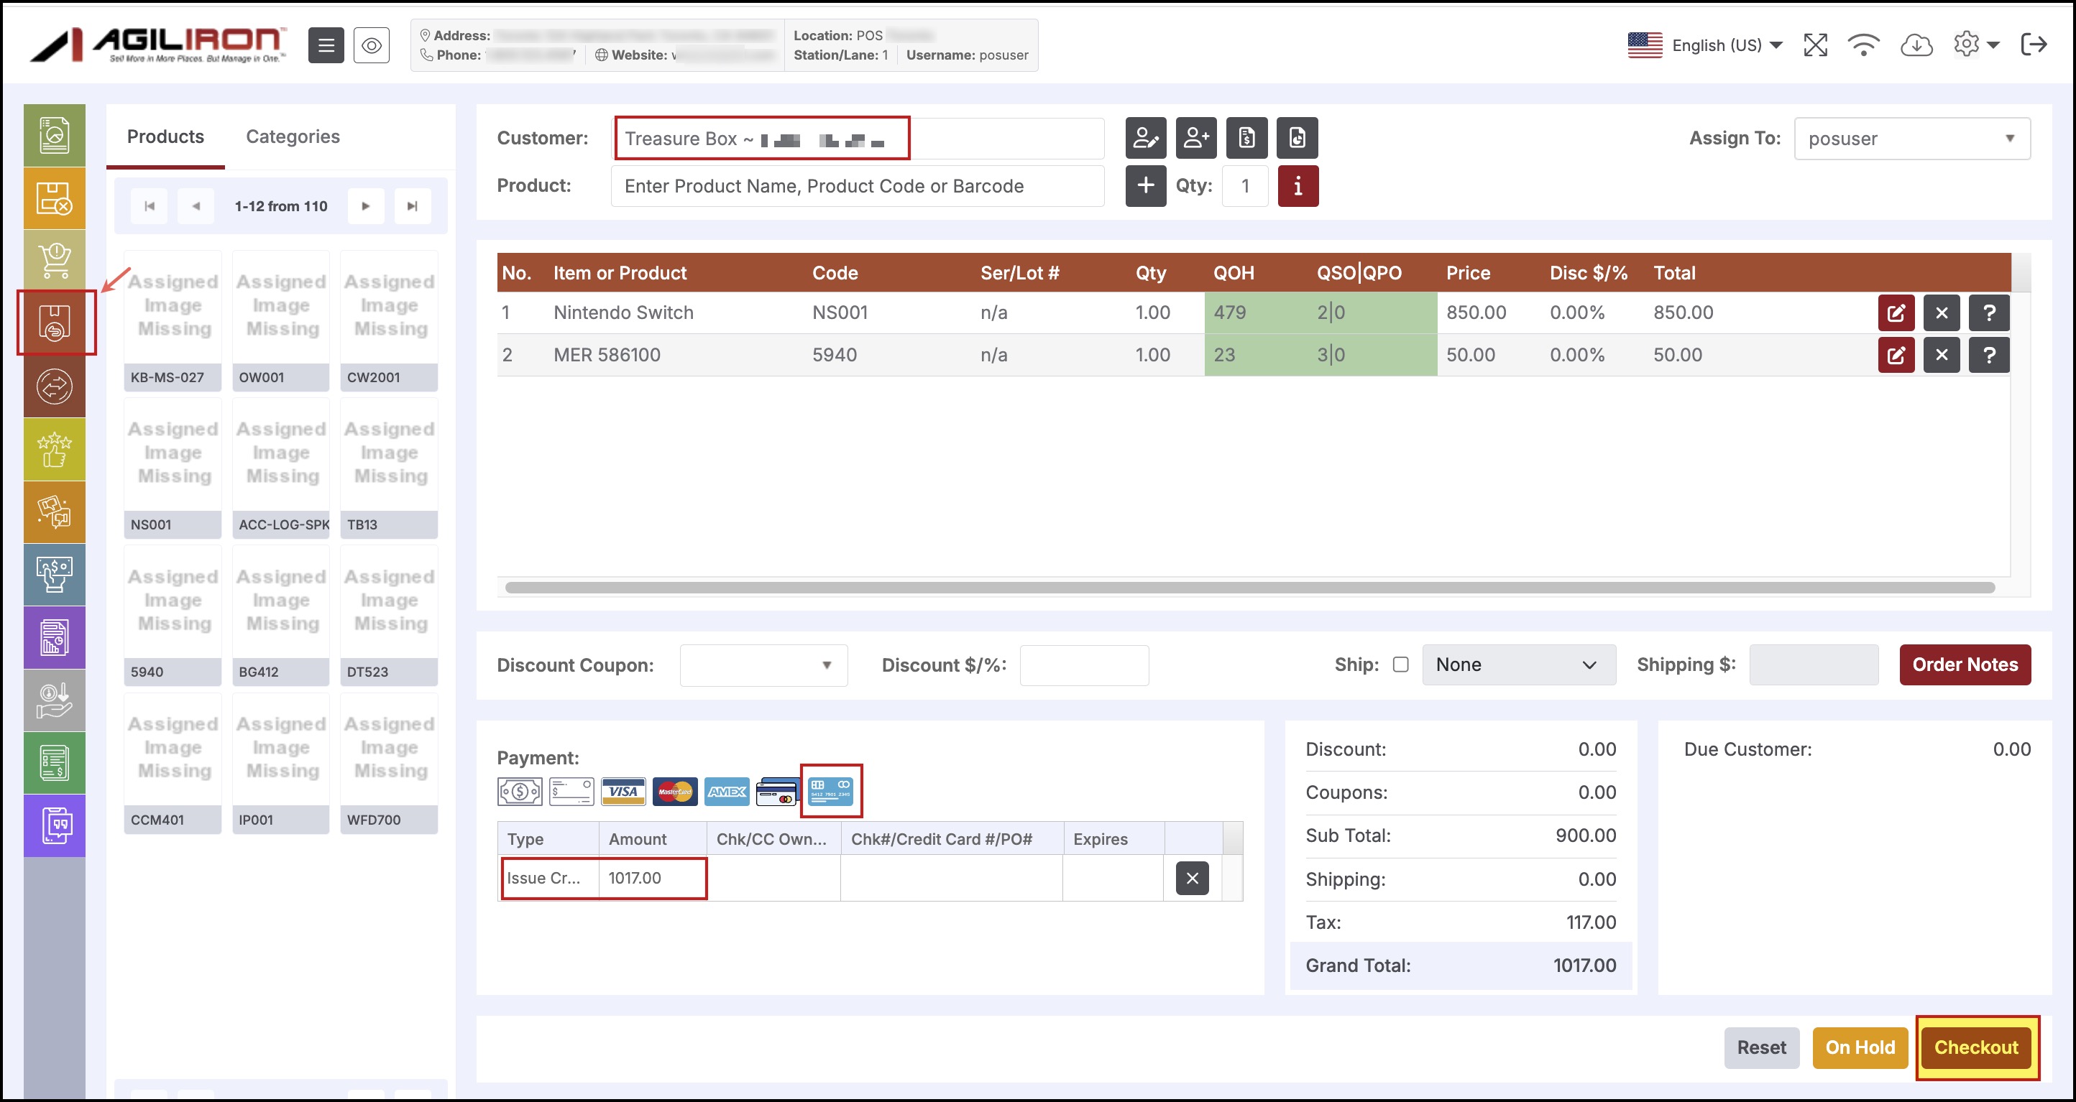Open the feedback thumbs-down sidebar icon

coord(54,511)
